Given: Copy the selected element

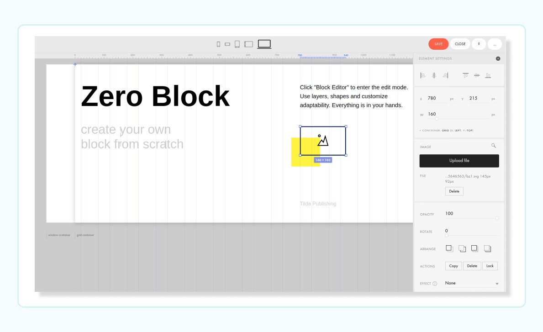Looking at the screenshot, I should (453, 266).
